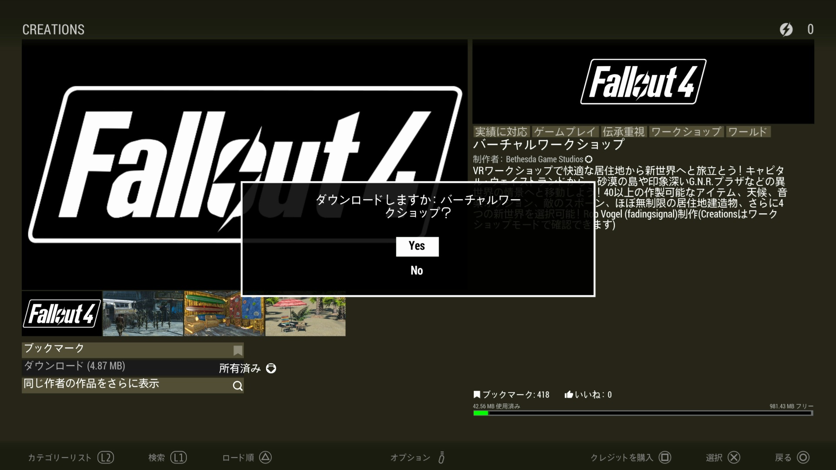The width and height of the screenshot is (836, 470).
Task: Click the green storage usage bar
Action: click(x=481, y=413)
